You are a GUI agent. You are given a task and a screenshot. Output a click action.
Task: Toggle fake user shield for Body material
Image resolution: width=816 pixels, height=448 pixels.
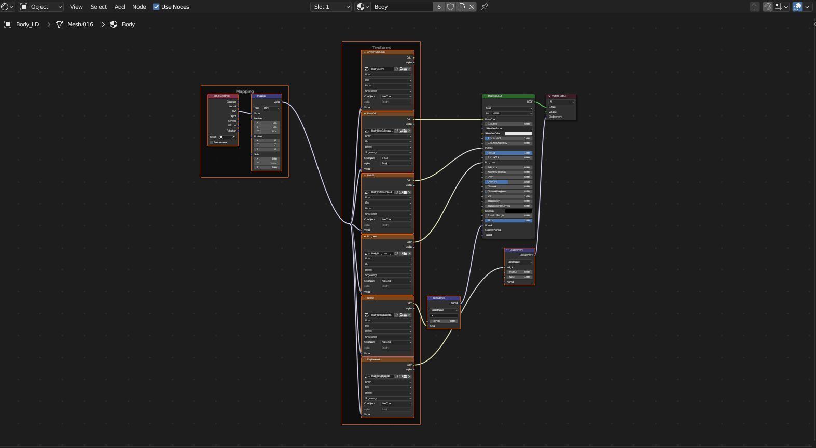coord(451,7)
